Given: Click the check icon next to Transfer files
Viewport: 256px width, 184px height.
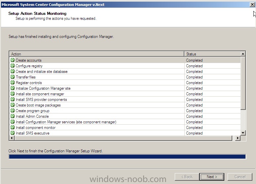Looking at the screenshot, I should 13,77.
